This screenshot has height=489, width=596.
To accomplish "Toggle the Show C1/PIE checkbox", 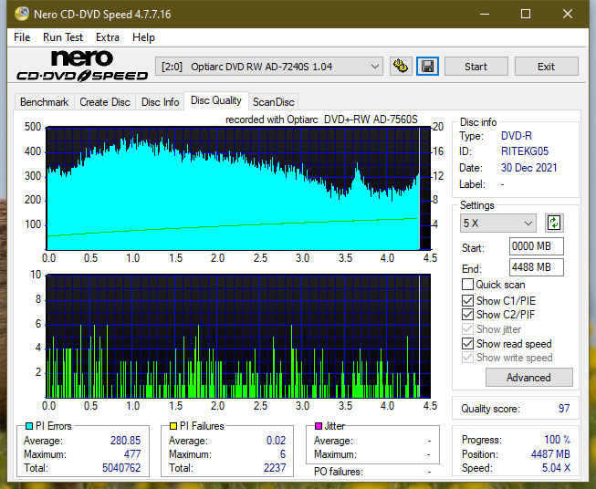I will coord(467,300).
